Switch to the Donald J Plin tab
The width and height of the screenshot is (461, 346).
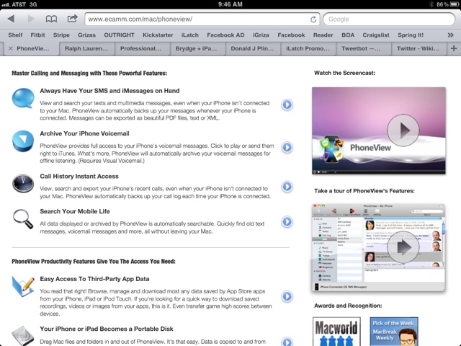(x=252, y=48)
